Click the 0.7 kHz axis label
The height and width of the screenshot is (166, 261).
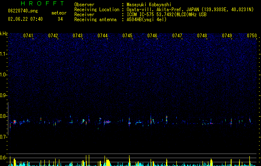tap(4, 137)
